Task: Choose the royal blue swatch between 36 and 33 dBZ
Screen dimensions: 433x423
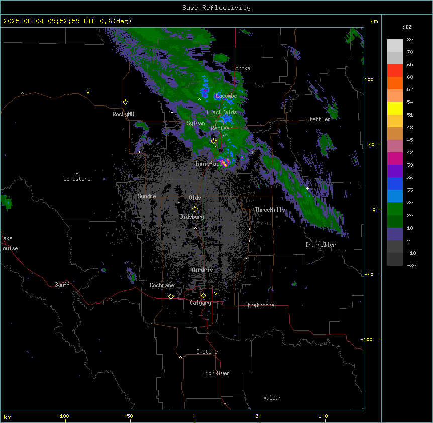Action: pos(395,183)
